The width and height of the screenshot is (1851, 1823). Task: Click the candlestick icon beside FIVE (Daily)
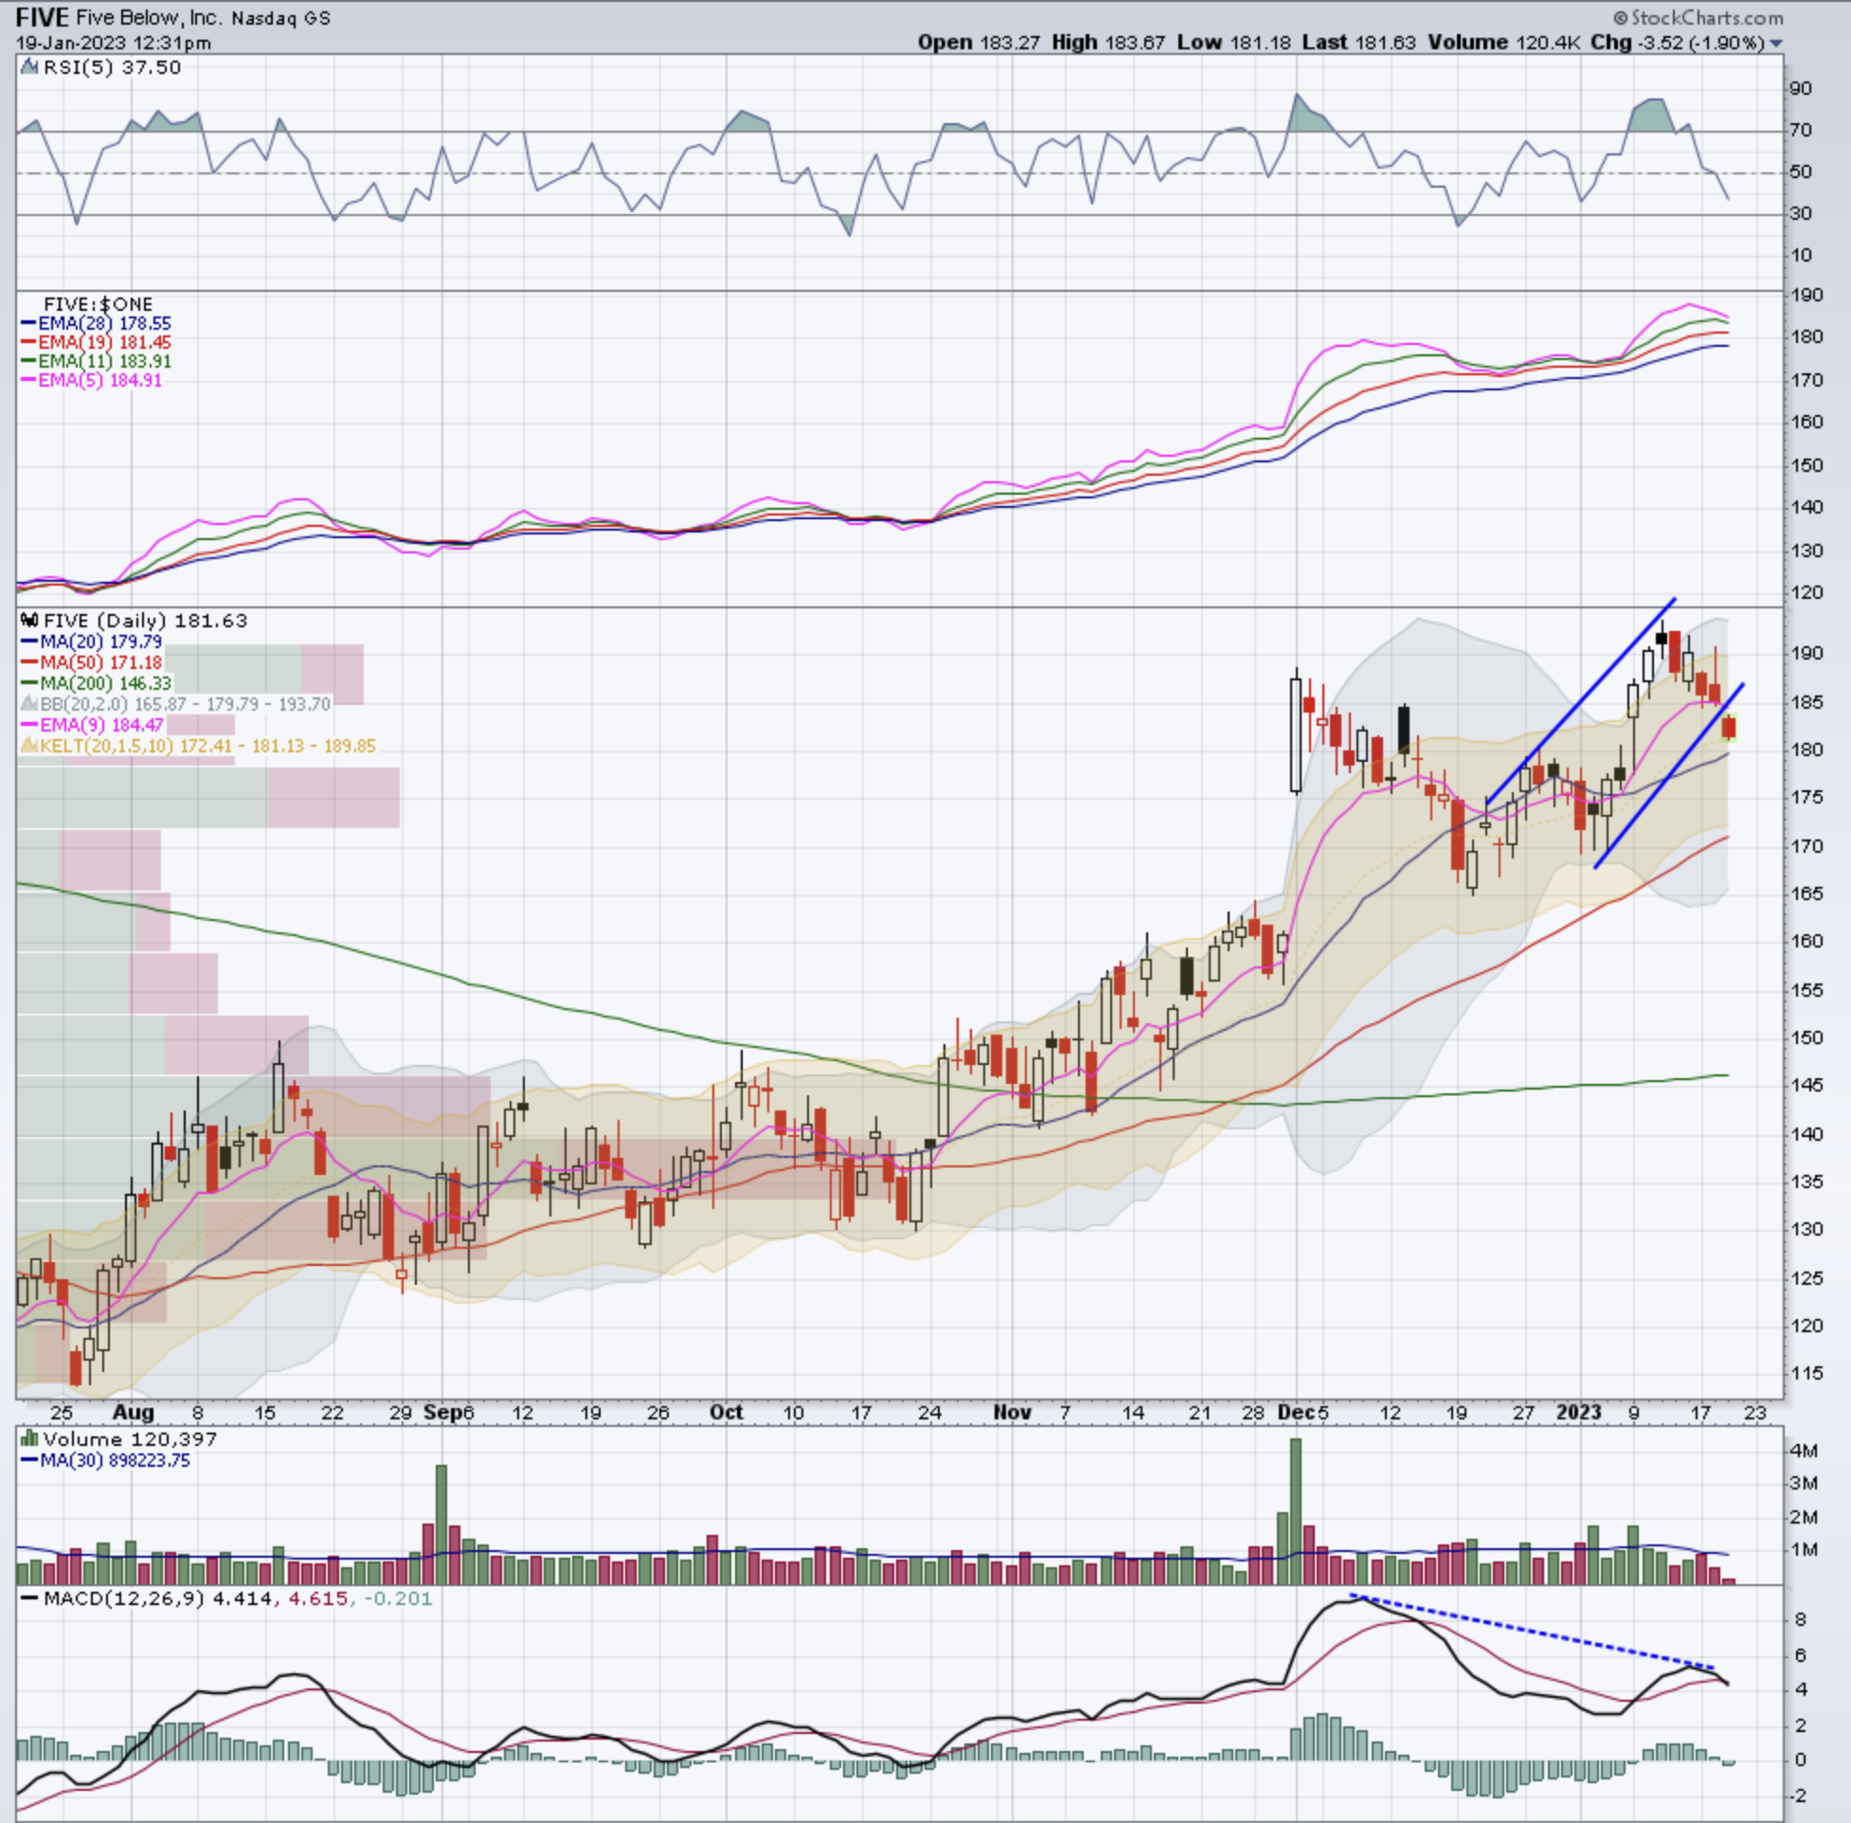[x=29, y=621]
